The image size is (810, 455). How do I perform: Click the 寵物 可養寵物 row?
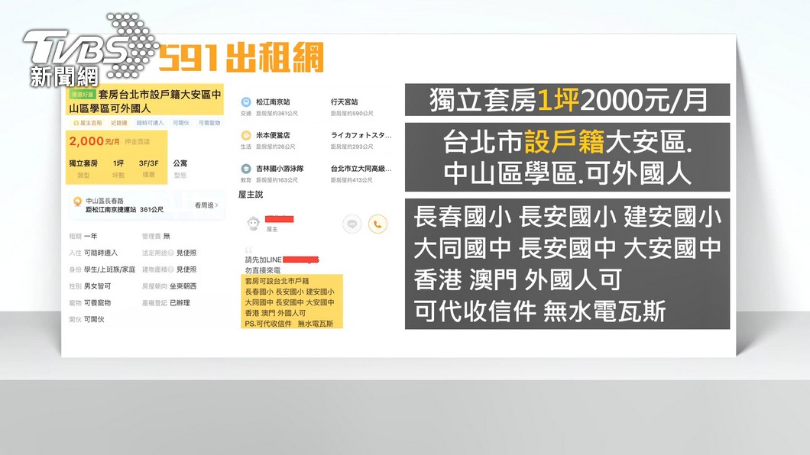coord(90,303)
